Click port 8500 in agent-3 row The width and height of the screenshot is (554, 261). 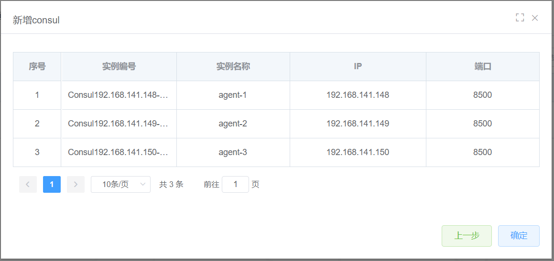point(482,152)
